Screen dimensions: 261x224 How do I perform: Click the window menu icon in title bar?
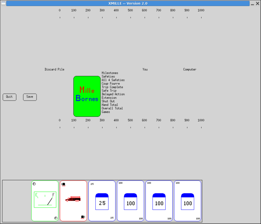[3, 3]
